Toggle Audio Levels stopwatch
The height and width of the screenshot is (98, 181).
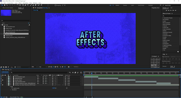click(x=12, y=88)
